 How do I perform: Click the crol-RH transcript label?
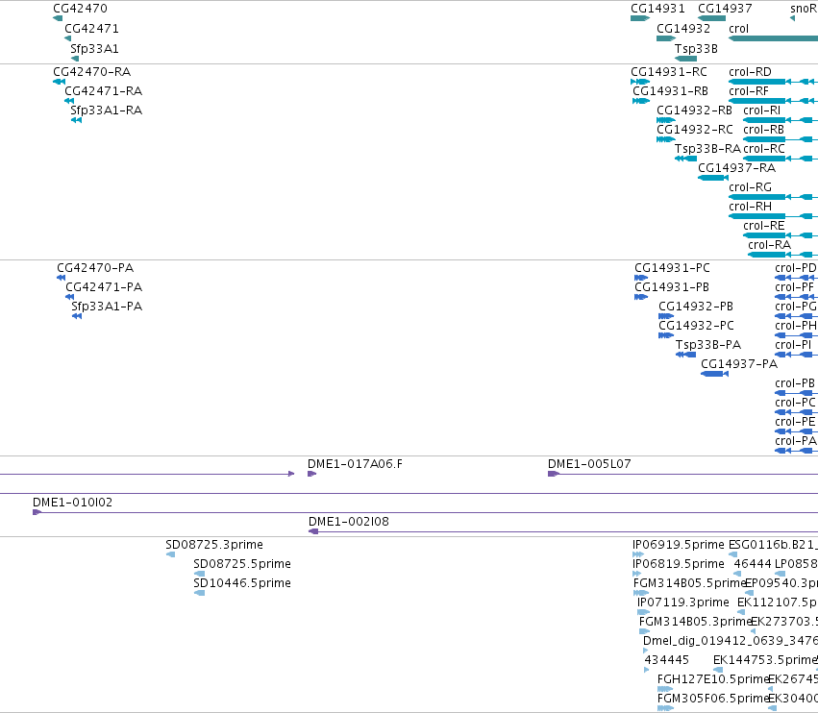pos(750,207)
